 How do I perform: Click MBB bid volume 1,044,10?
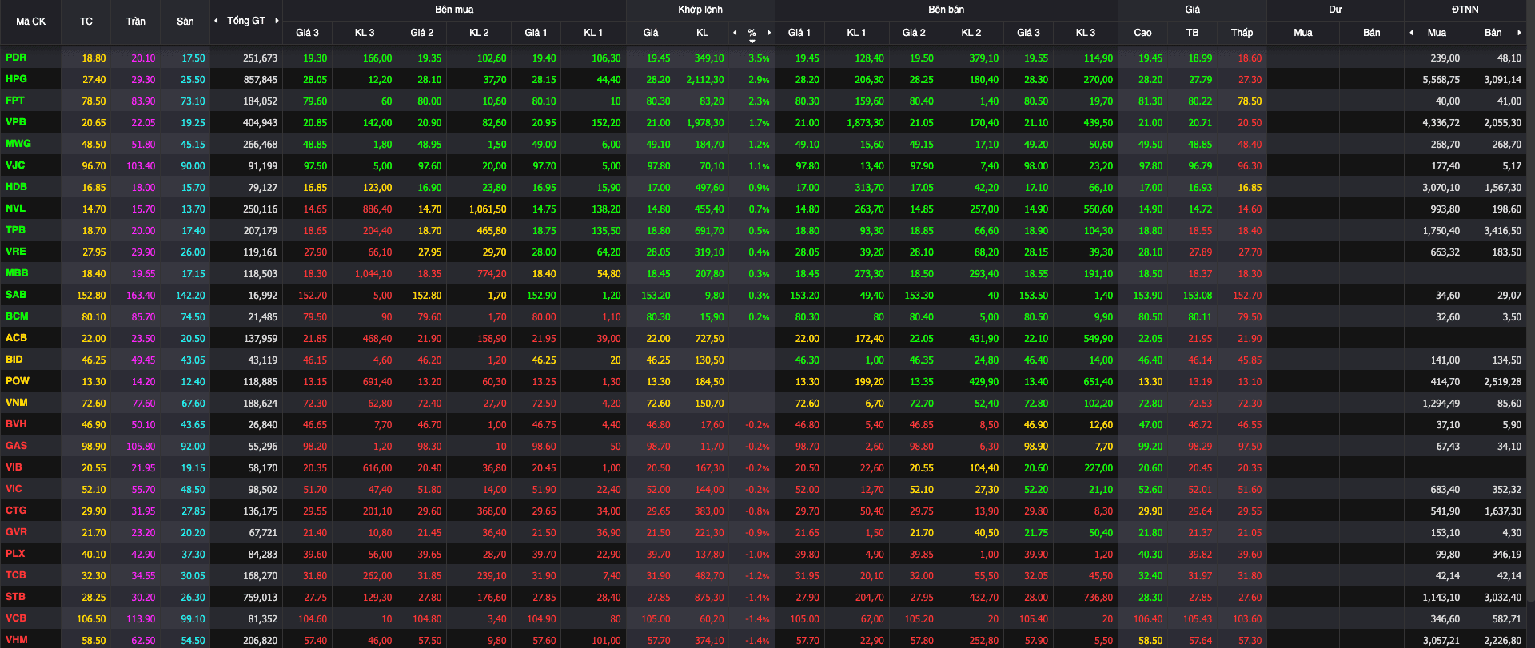(373, 274)
